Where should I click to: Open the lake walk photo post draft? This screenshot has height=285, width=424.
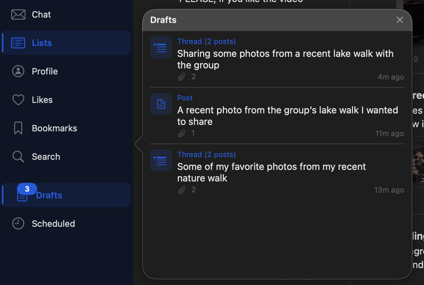click(287, 115)
